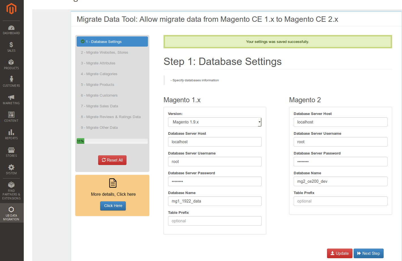Click the Step 1: Database Settings heading
This screenshot has height=261, width=402.
pyautogui.click(x=223, y=62)
